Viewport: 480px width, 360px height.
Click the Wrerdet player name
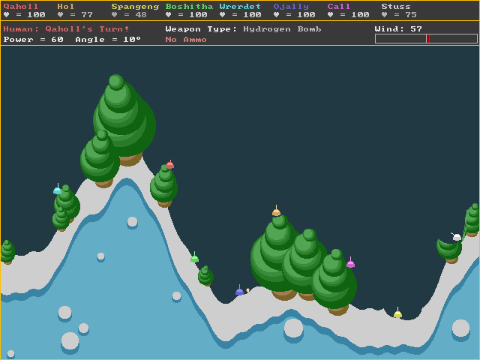coord(240,7)
